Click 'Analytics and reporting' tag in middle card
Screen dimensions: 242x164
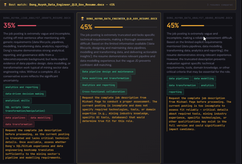[99, 85]
